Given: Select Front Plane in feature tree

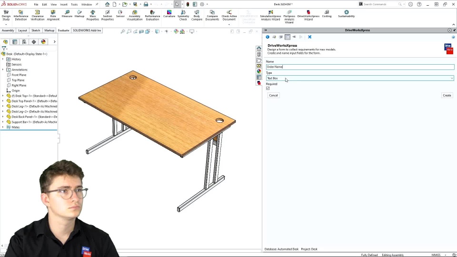Looking at the screenshot, I should tap(19, 75).
